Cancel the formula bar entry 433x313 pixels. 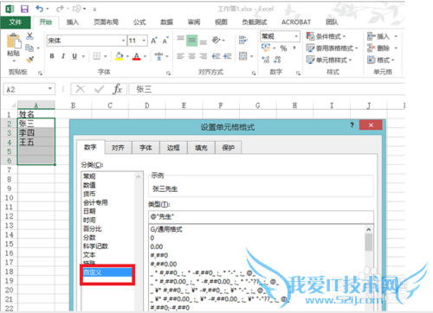pos(81,89)
